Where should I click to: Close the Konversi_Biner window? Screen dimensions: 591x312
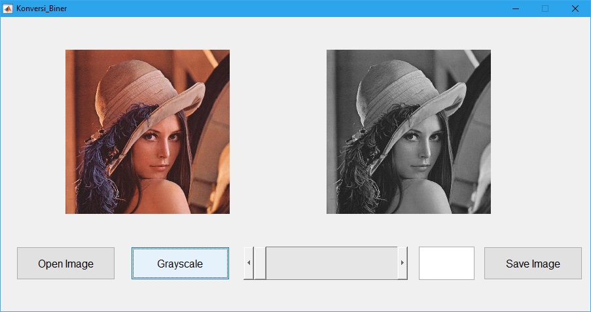pos(575,9)
